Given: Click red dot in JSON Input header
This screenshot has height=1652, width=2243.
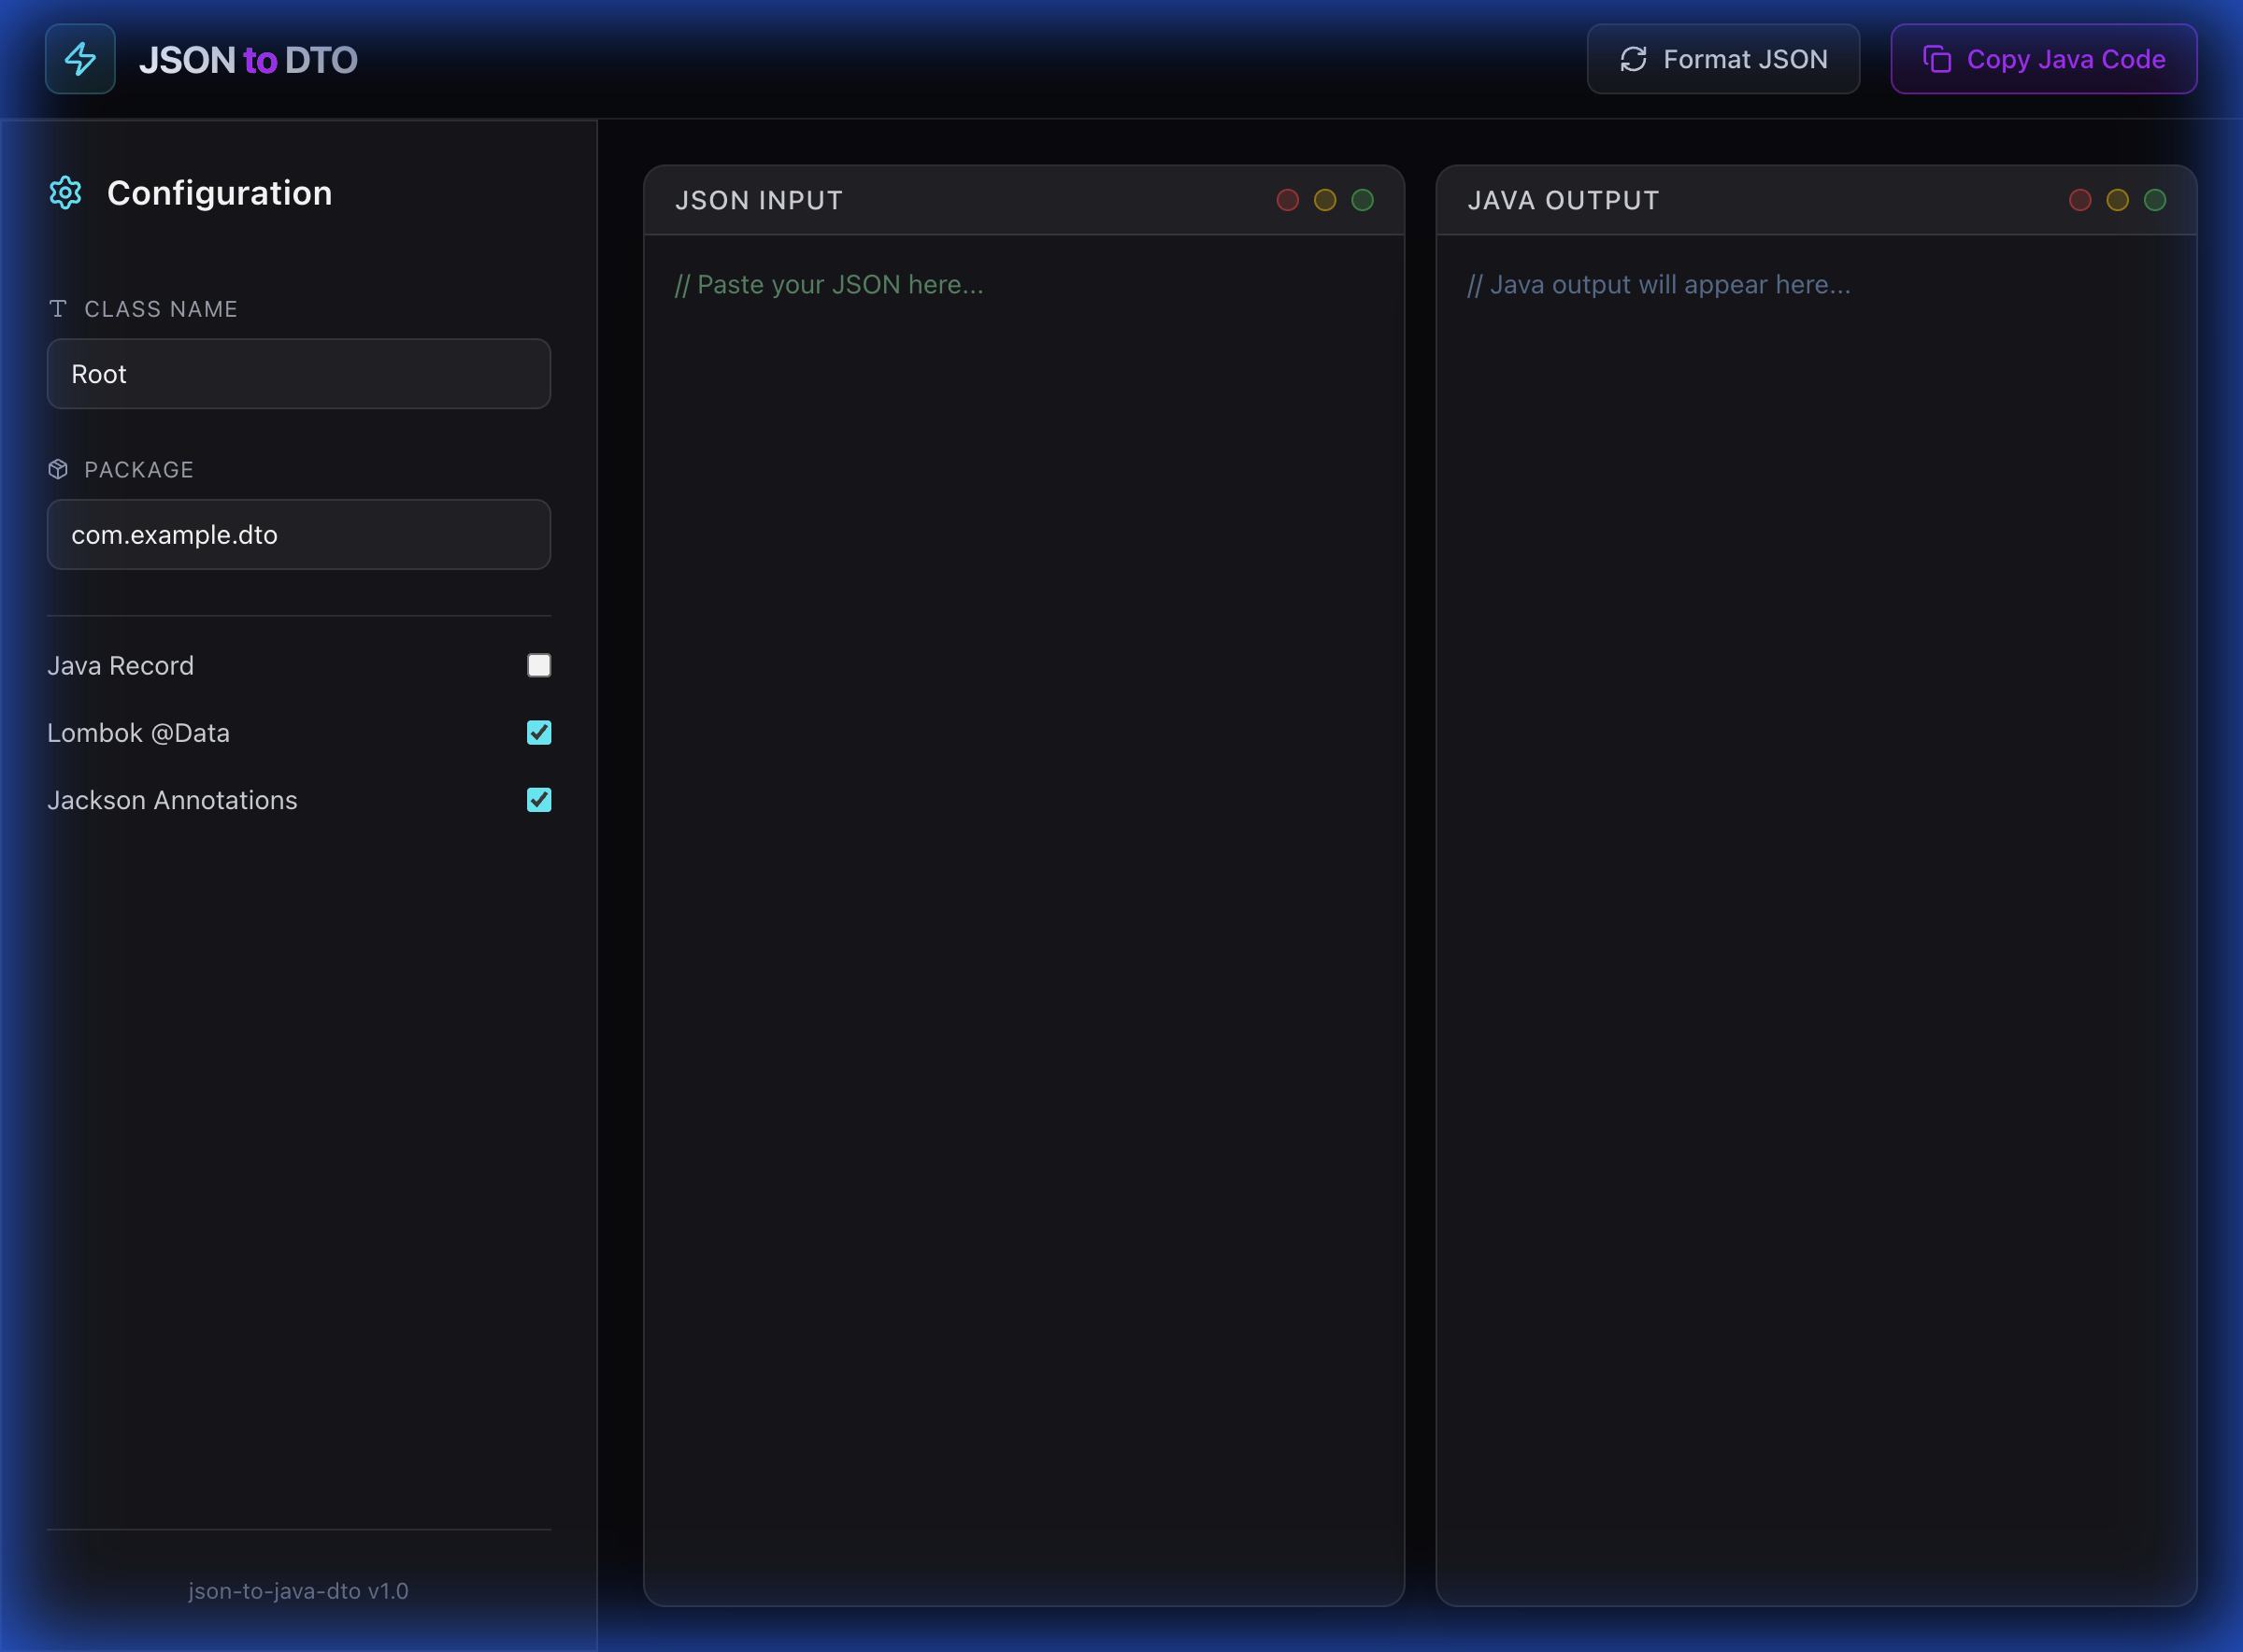Looking at the screenshot, I should 1288,200.
